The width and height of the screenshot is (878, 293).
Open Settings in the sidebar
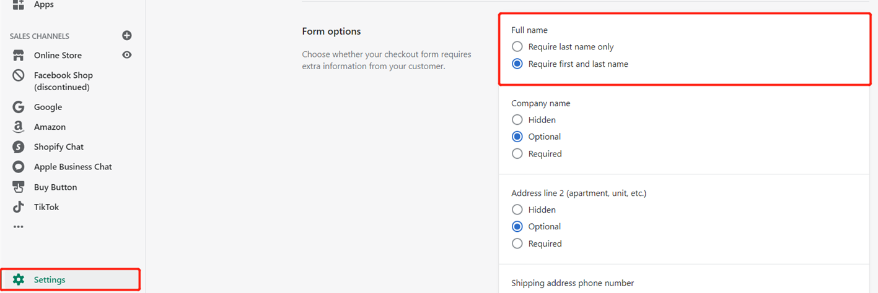[71, 279]
